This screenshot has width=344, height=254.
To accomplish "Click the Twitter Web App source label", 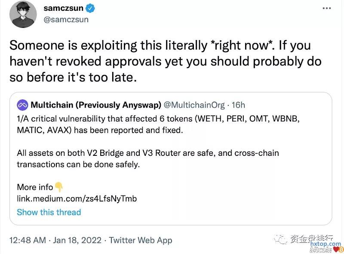I will 141,240.
